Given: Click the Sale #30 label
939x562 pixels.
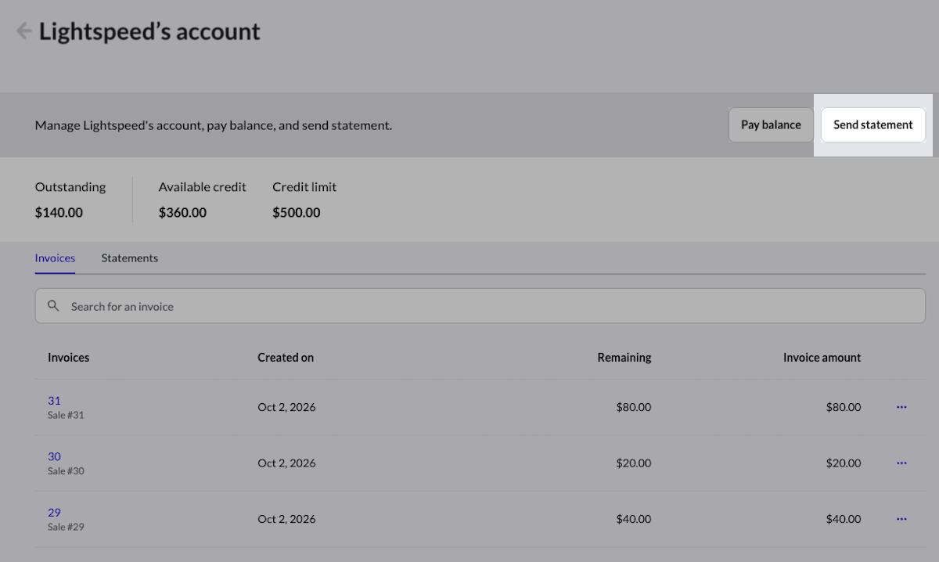Looking at the screenshot, I should (66, 471).
